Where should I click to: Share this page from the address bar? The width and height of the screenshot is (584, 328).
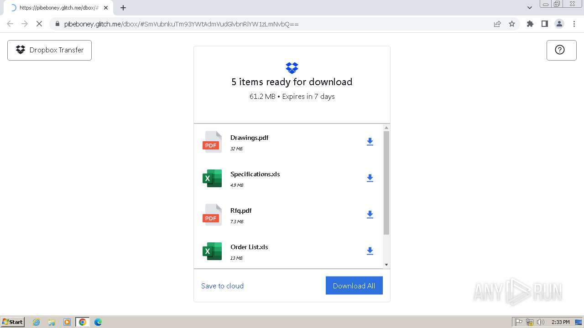tap(497, 24)
